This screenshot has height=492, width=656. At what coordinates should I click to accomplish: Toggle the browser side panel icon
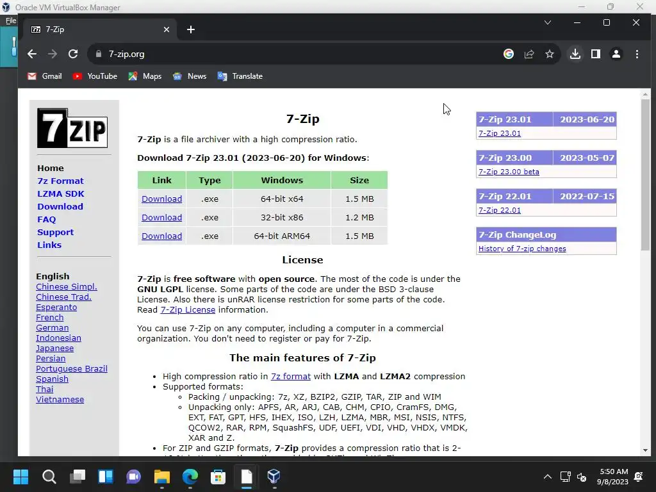click(596, 54)
